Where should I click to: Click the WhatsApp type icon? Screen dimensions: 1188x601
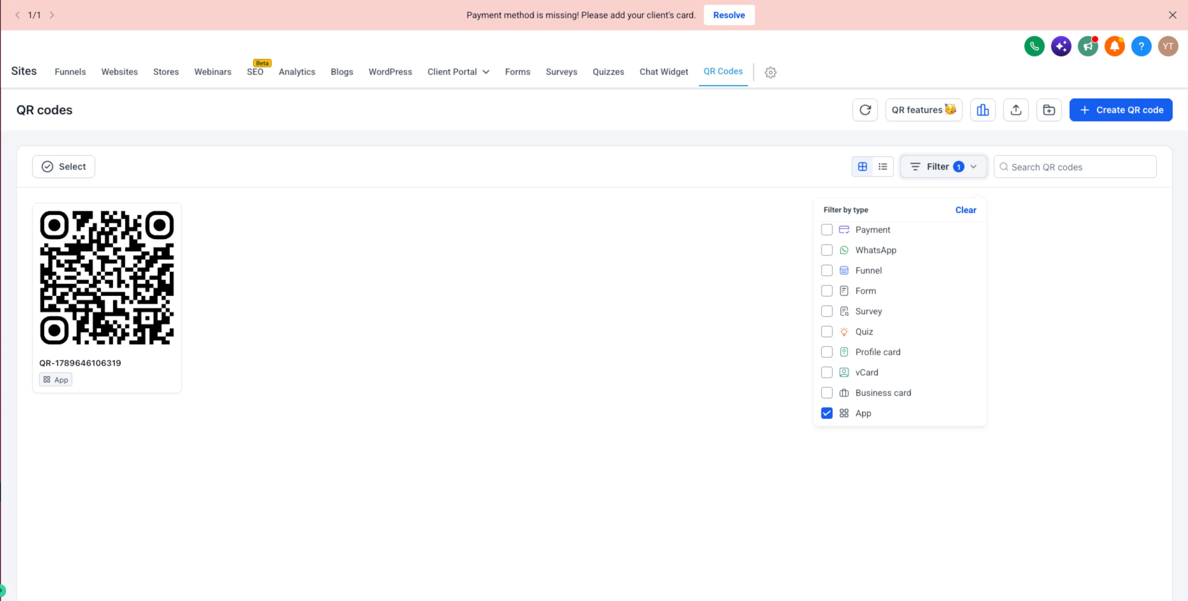(843, 250)
